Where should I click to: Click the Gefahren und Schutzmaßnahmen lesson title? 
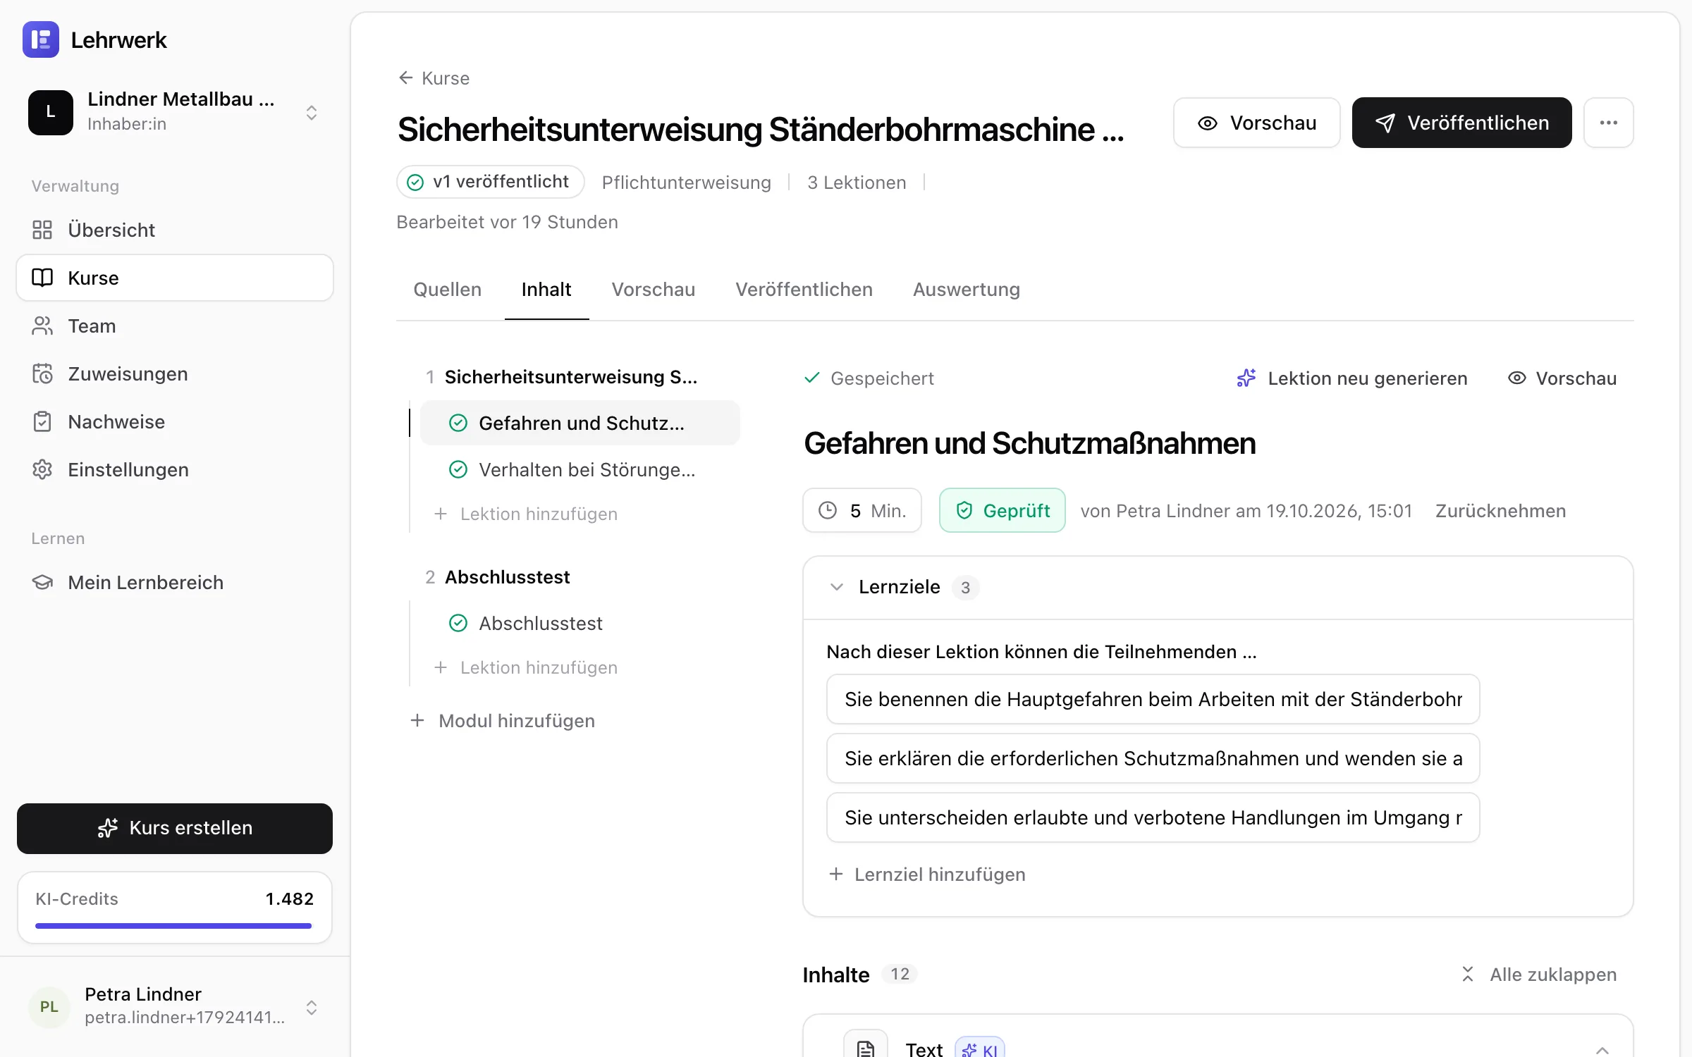(x=1030, y=443)
